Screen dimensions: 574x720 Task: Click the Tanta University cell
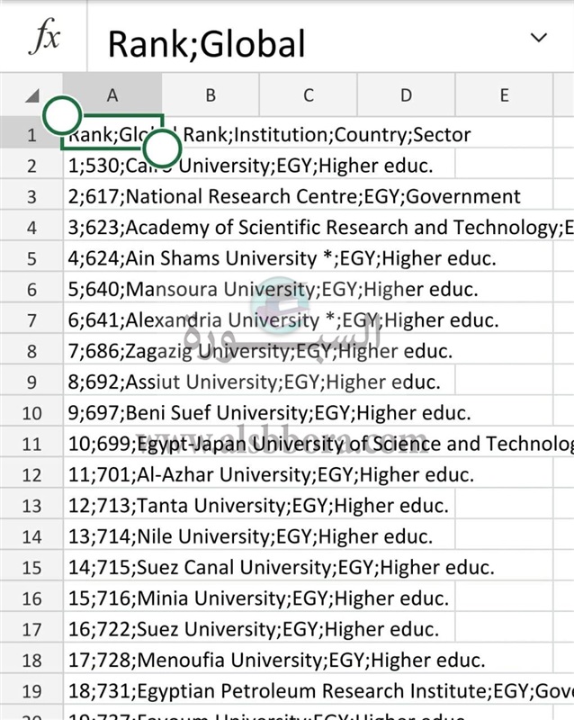[x=112, y=506]
